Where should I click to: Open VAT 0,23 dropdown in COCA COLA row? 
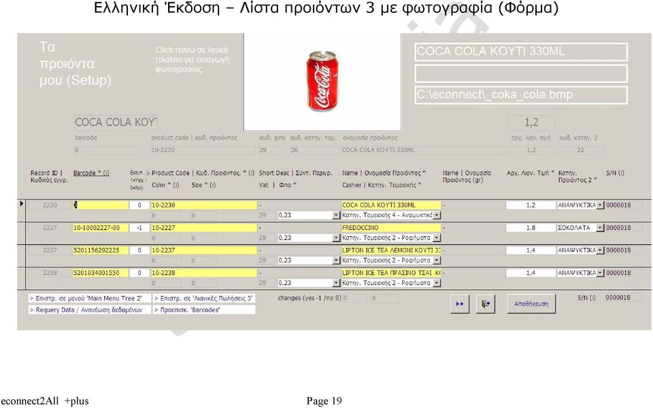pyautogui.click(x=336, y=215)
